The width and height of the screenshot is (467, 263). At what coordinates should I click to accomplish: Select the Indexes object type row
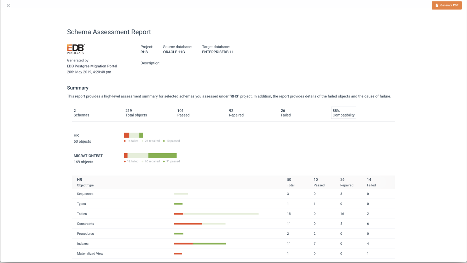click(x=233, y=244)
